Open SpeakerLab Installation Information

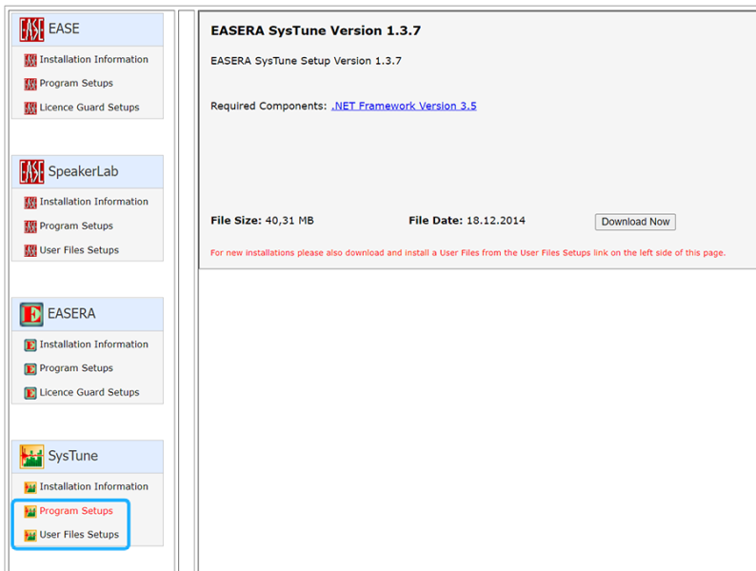click(93, 202)
